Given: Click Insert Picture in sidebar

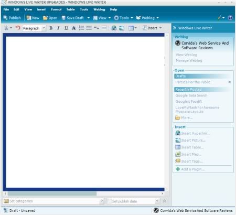Looking at the screenshot, I should click(x=190, y=140).
